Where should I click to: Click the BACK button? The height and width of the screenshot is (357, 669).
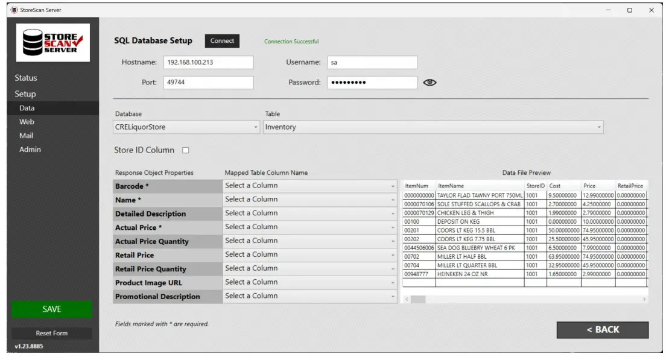[603, 330]
